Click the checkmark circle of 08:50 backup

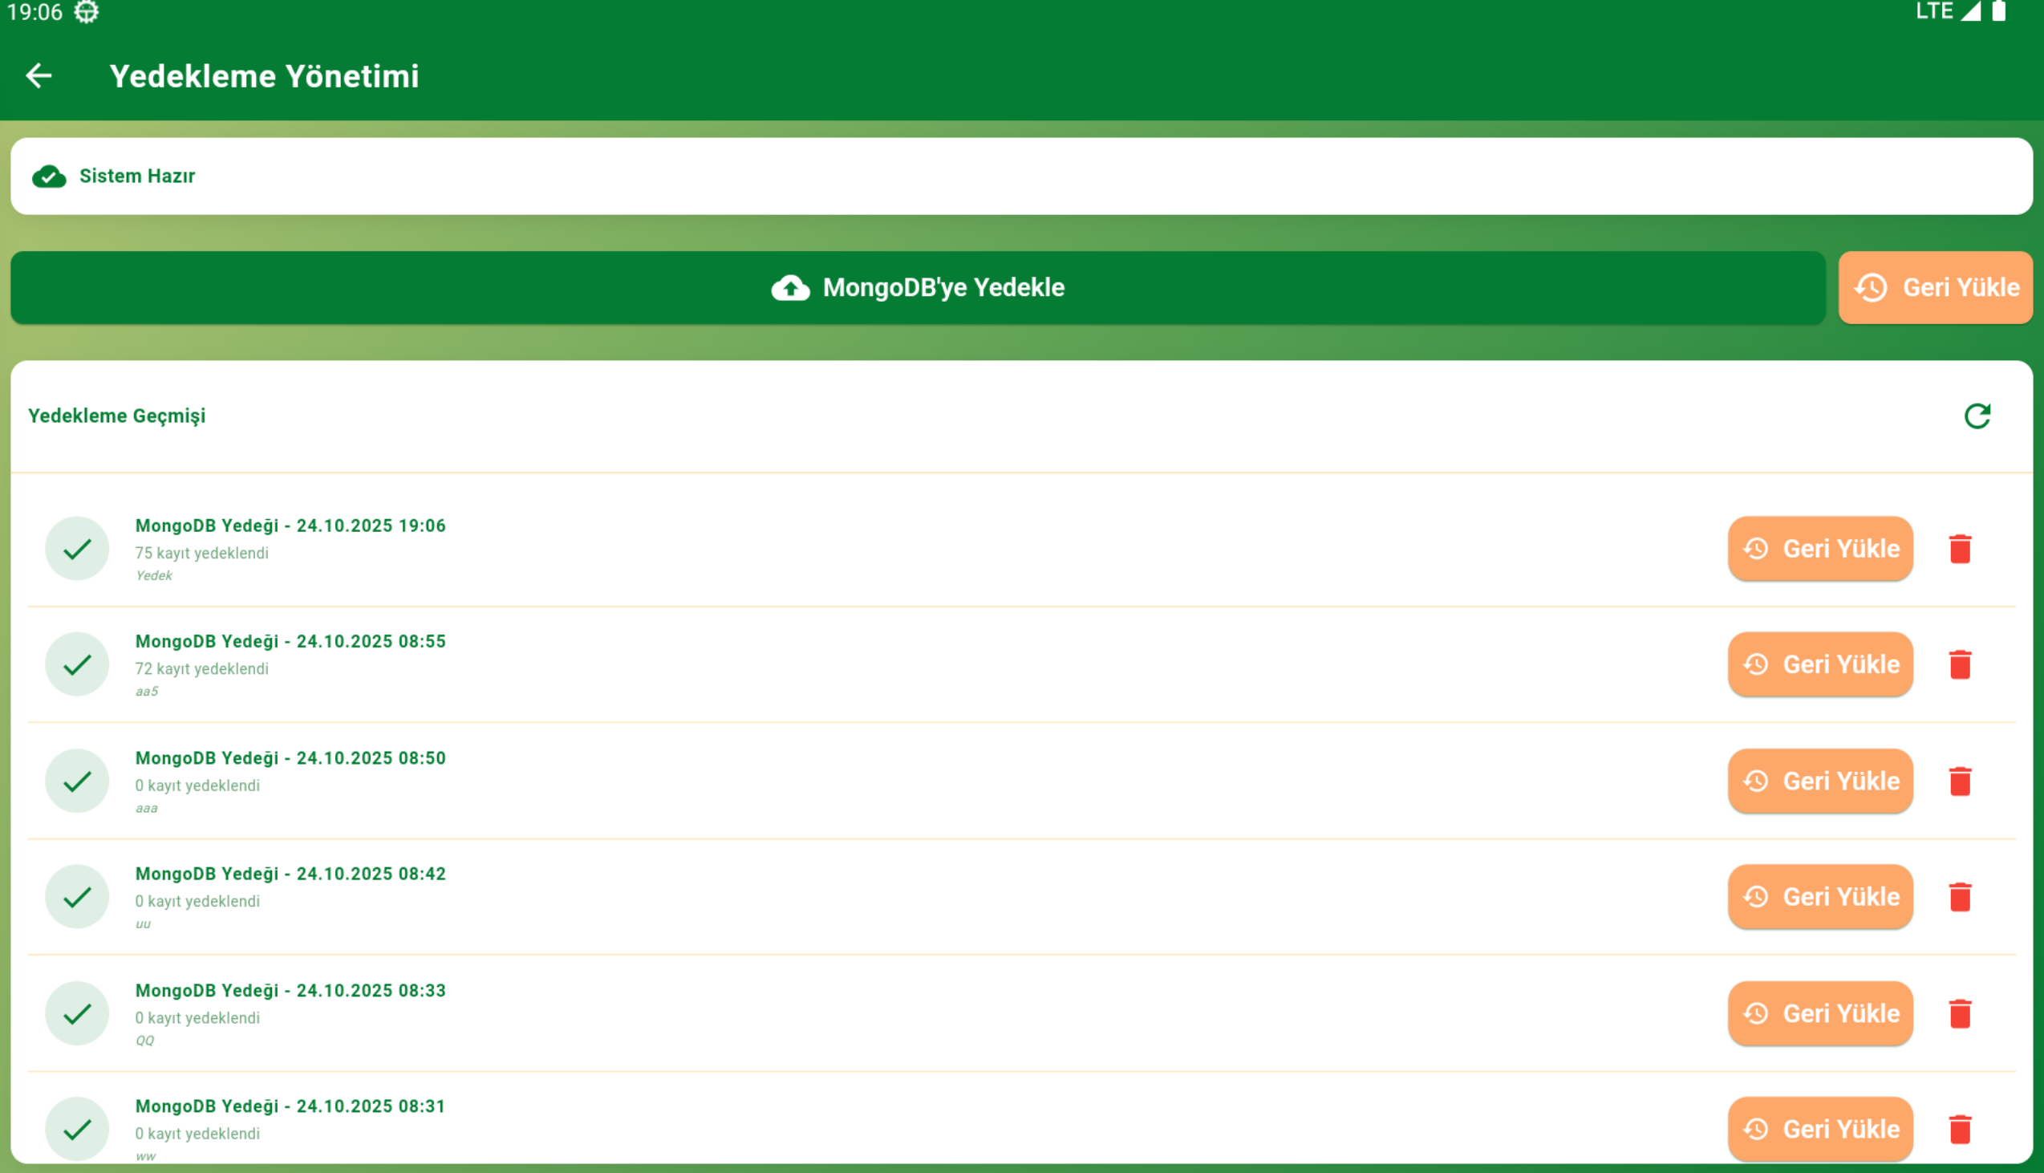coord(76,781)
